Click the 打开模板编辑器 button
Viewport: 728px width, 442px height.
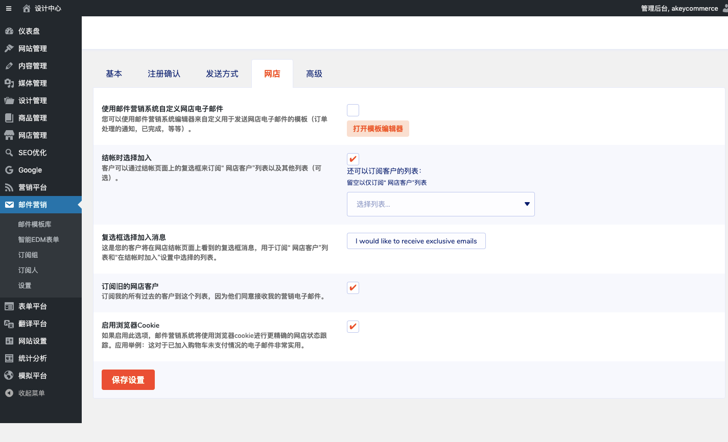pos(378,129)
